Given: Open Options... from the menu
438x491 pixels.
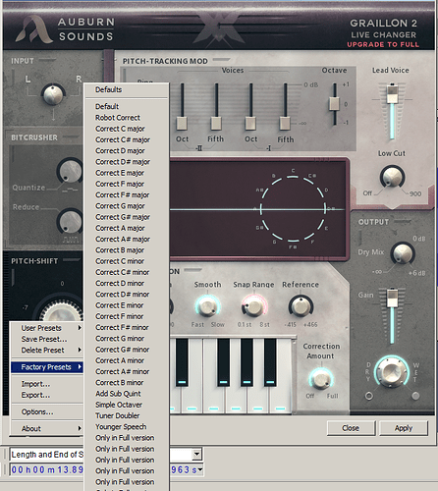Looking at the screenshot, I should coord(47,411).
